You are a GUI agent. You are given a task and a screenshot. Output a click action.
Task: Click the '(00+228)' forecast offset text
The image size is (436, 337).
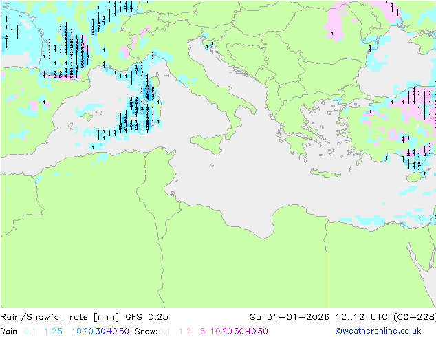tap(415, 317)
